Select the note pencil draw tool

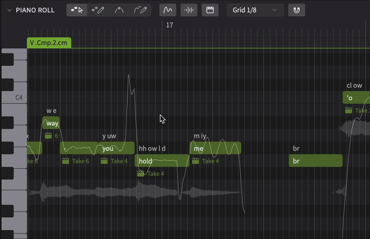coord(98,10)
